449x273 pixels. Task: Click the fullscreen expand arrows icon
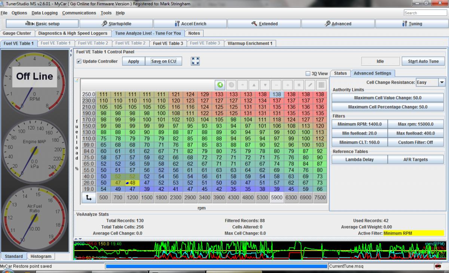pyautogui.click(x=195, y=61)
